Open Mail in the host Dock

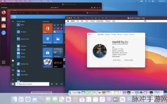pos(35,100)
